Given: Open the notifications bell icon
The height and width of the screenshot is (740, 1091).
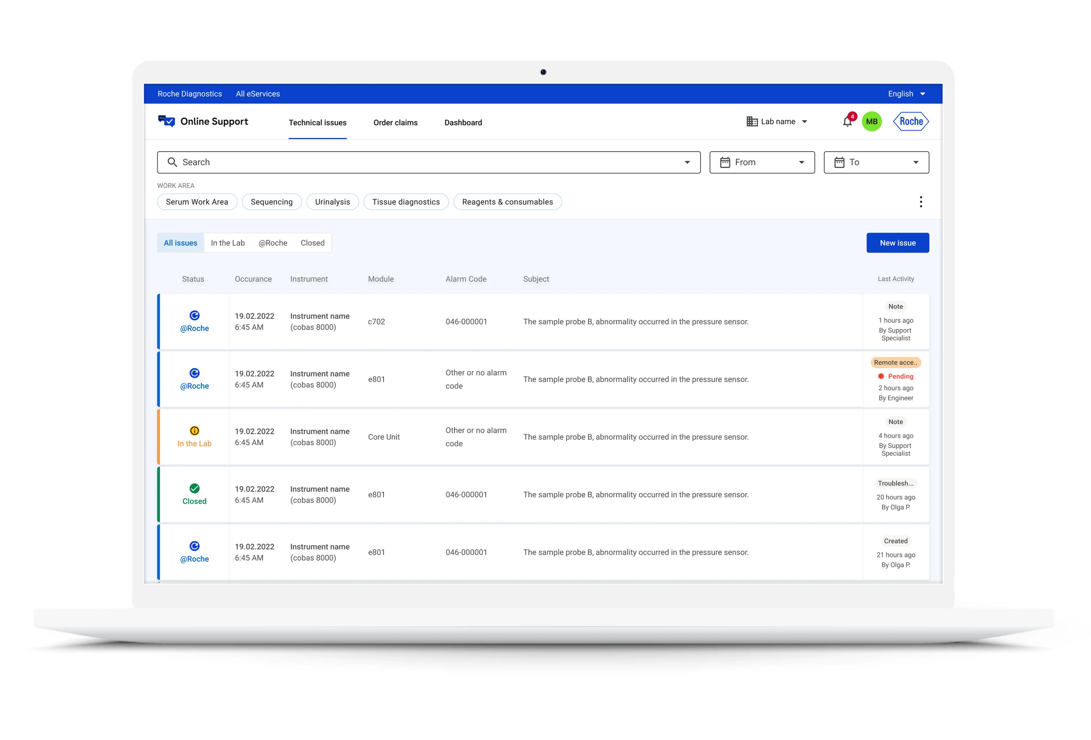Looking at the screenshot, I should (847, 122).
